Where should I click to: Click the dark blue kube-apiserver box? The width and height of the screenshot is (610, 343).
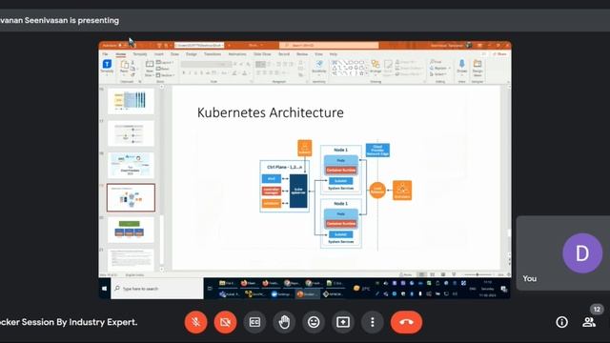pos(298,191)
